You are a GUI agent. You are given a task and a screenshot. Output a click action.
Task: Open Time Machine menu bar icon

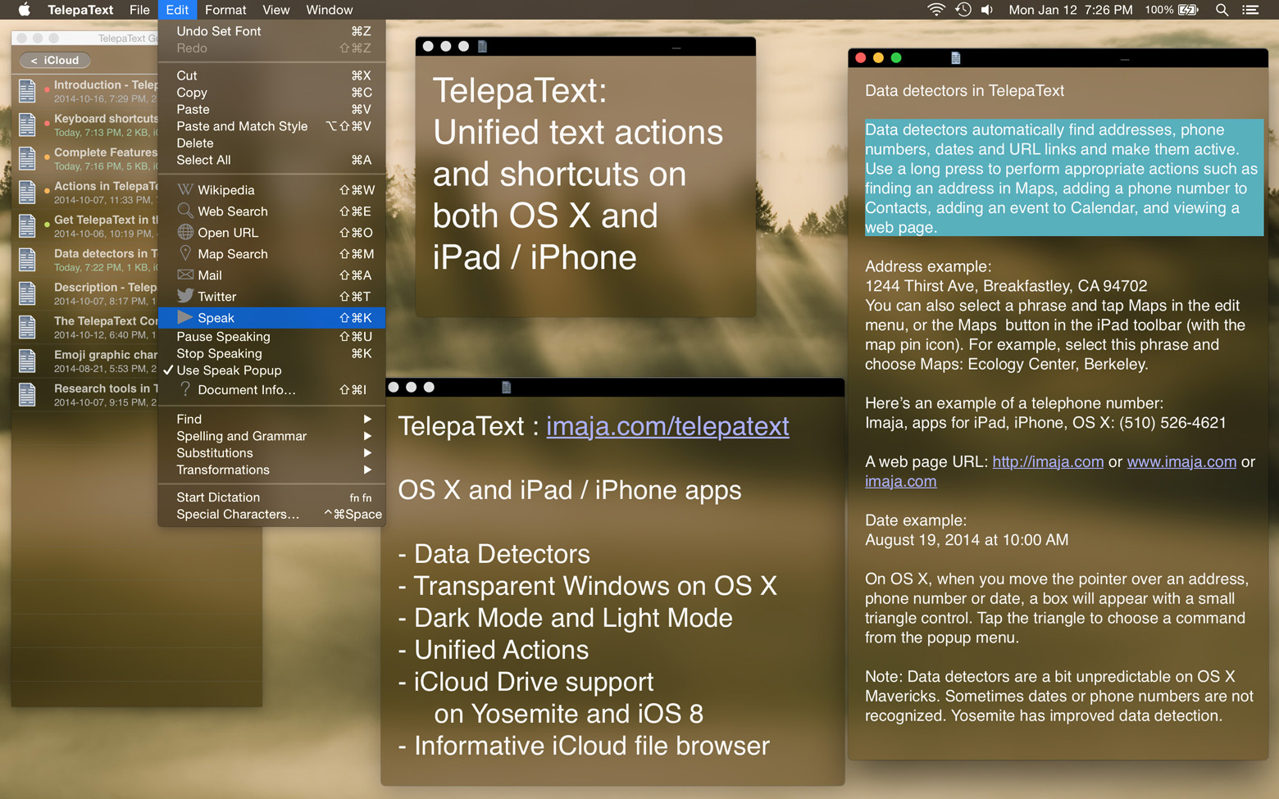963,10
